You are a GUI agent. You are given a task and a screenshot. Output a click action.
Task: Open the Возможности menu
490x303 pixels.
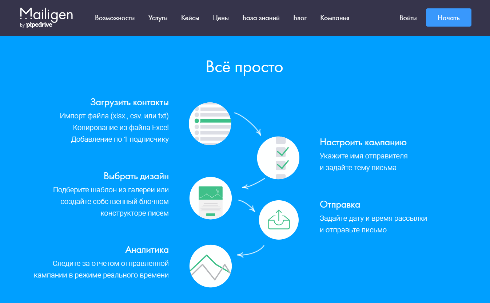(x=115, y=17)
